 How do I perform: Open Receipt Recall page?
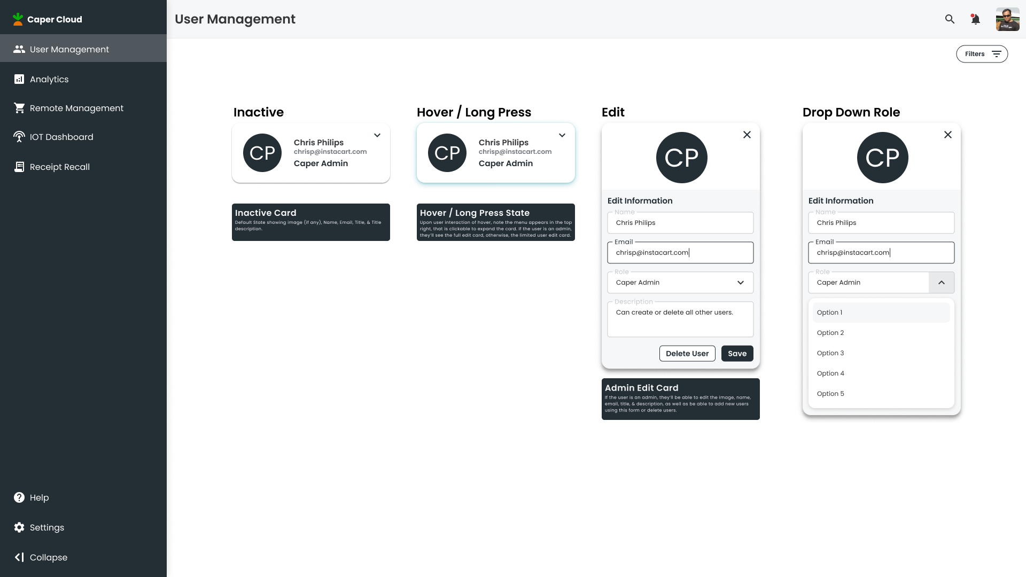[x=59, y=167]
